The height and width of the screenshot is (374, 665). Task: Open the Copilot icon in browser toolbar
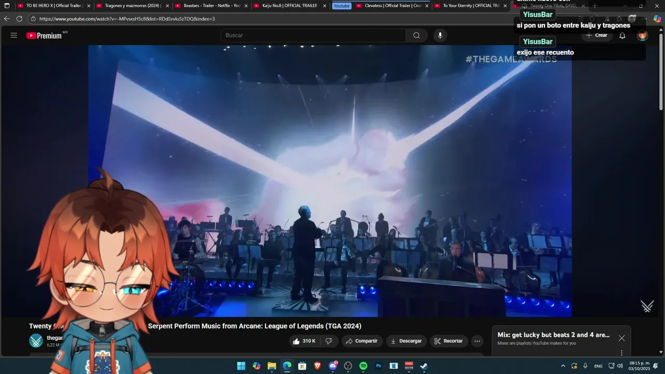tap(657, 19)
